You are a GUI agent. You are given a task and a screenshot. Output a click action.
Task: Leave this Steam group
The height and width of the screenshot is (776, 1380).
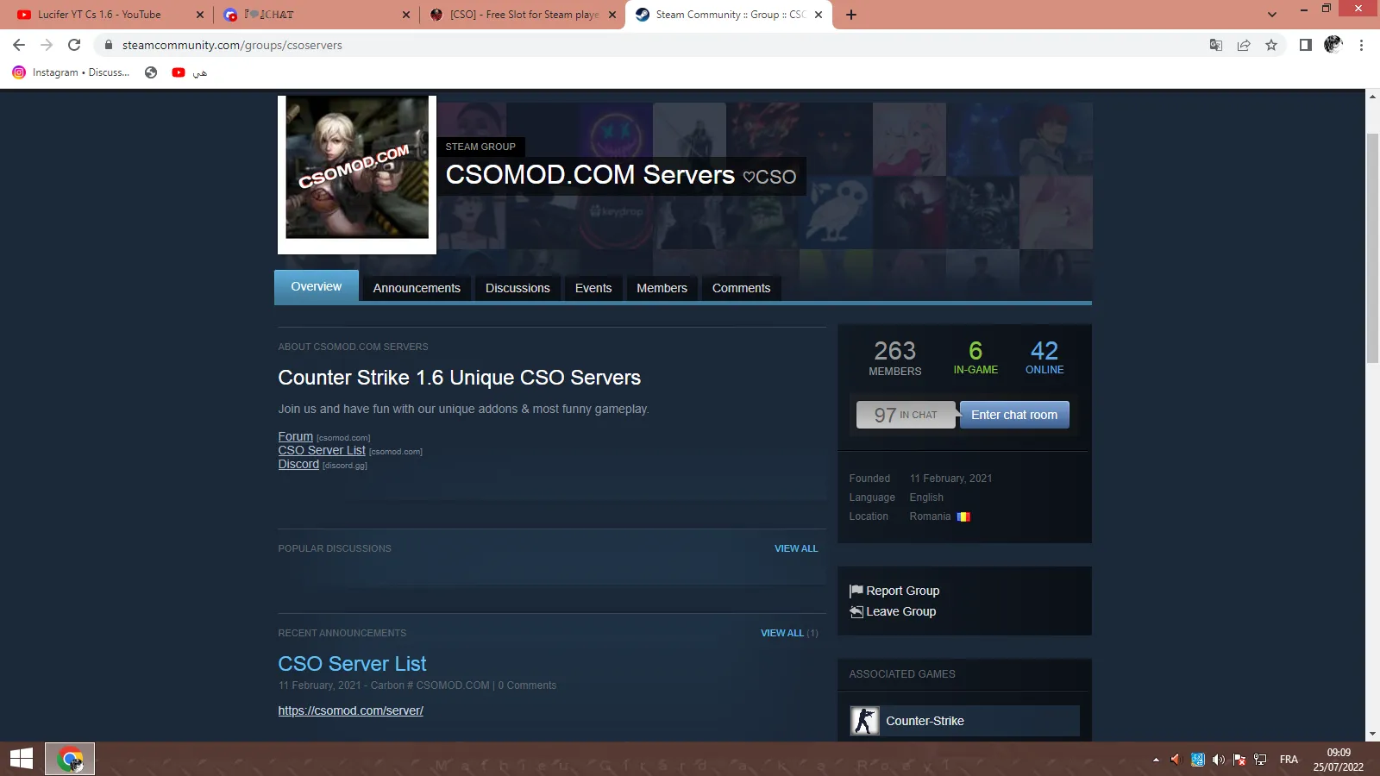click(893, 611)
